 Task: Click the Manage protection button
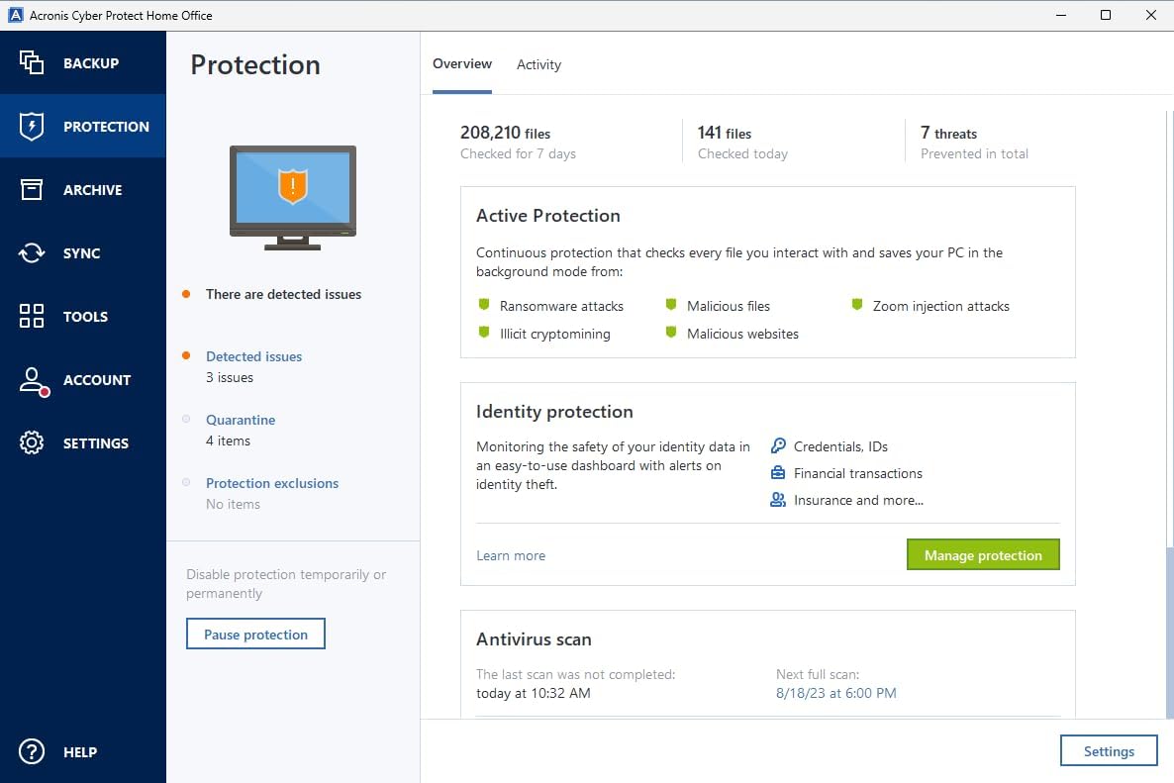tap(982, 554)
